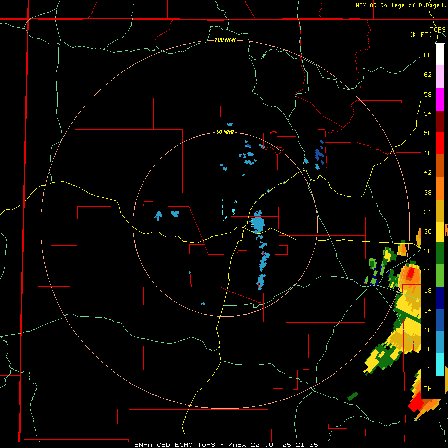Click the [K FT] units label
This screenshot has width=448, height=448.
pos(421,35)
